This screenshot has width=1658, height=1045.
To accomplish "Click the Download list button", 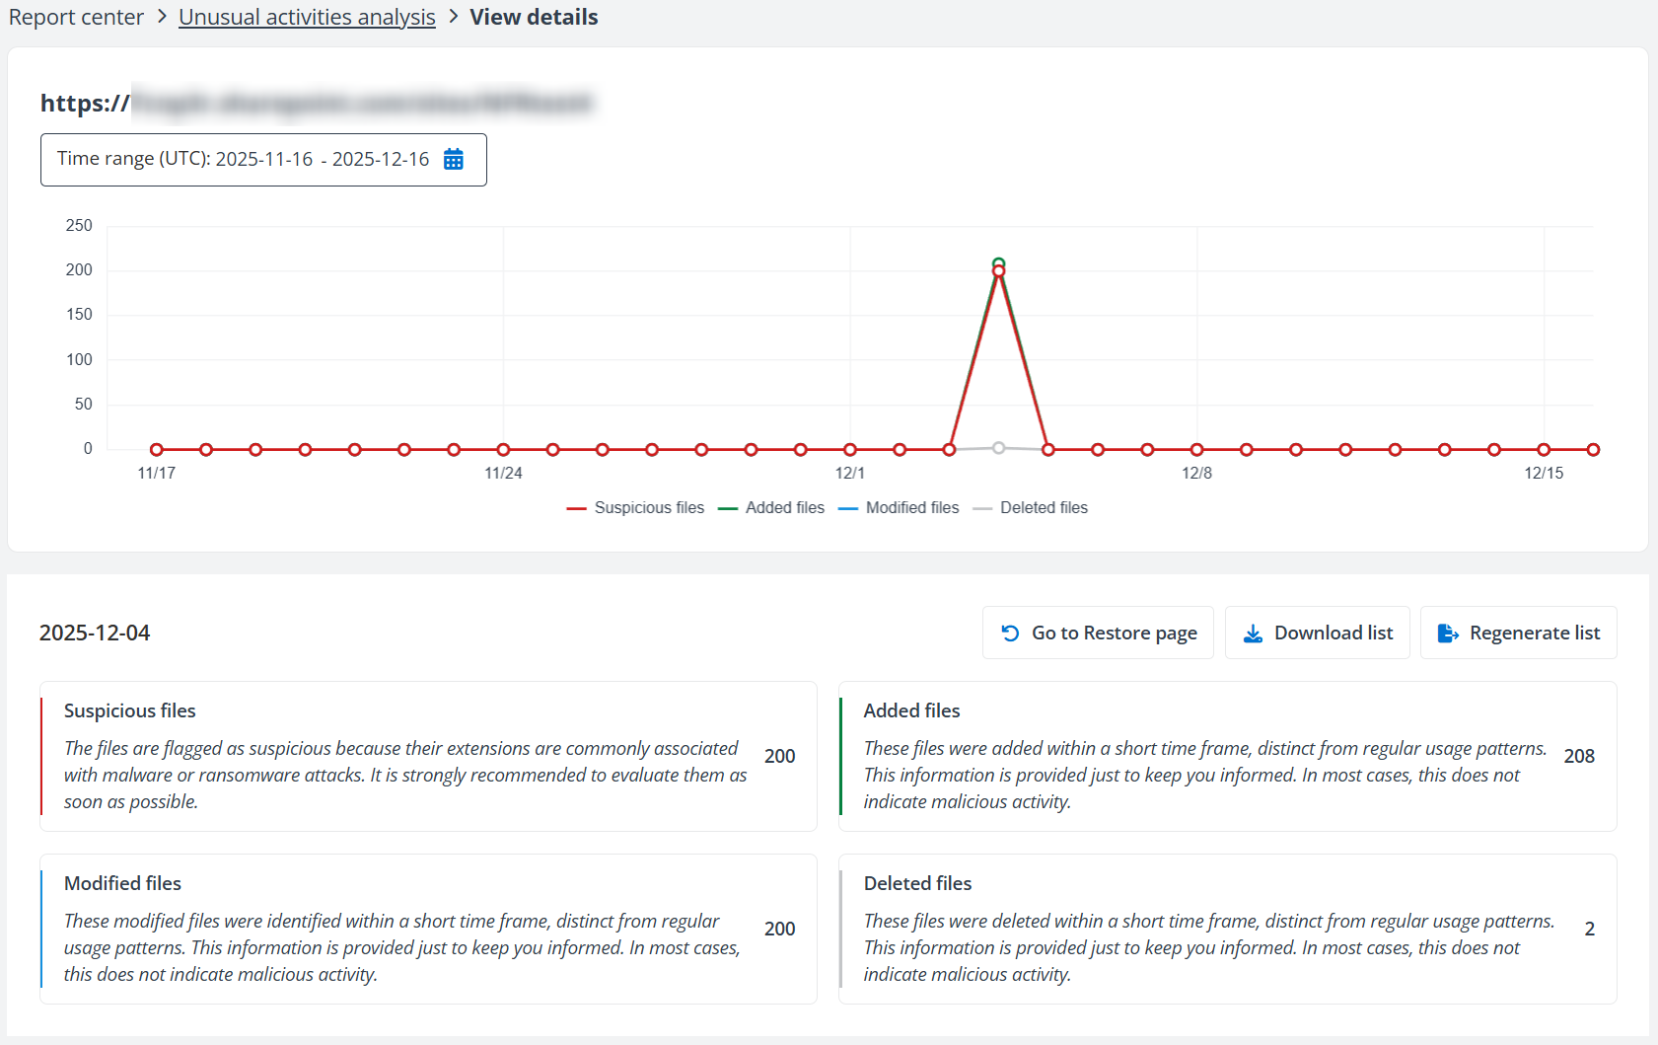I will tap(1318, 633).
